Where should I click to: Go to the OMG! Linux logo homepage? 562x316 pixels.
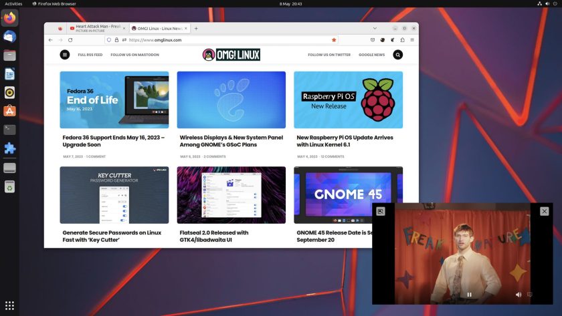231,55
